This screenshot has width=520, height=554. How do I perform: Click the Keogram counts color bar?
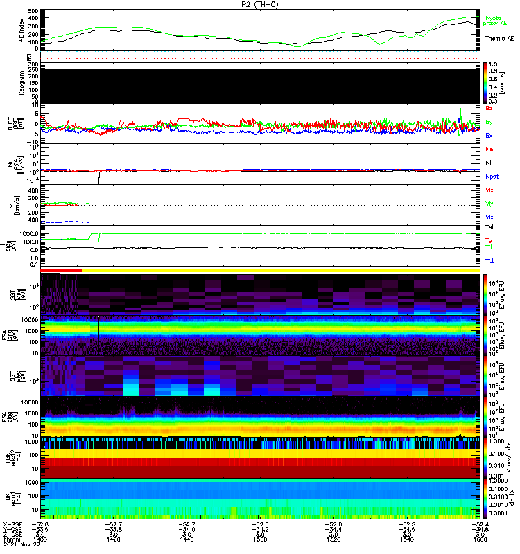485,83
